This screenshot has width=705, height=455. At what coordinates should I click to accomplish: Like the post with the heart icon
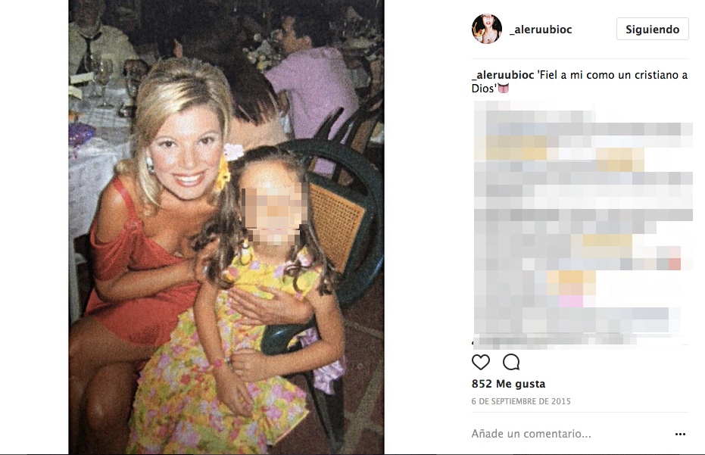(x=480, y=362)
